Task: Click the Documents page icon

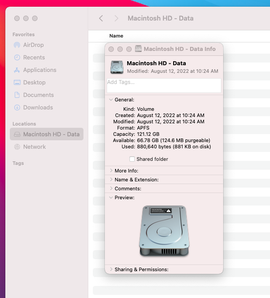Action: pyautogui.click(x=17, y=95)
